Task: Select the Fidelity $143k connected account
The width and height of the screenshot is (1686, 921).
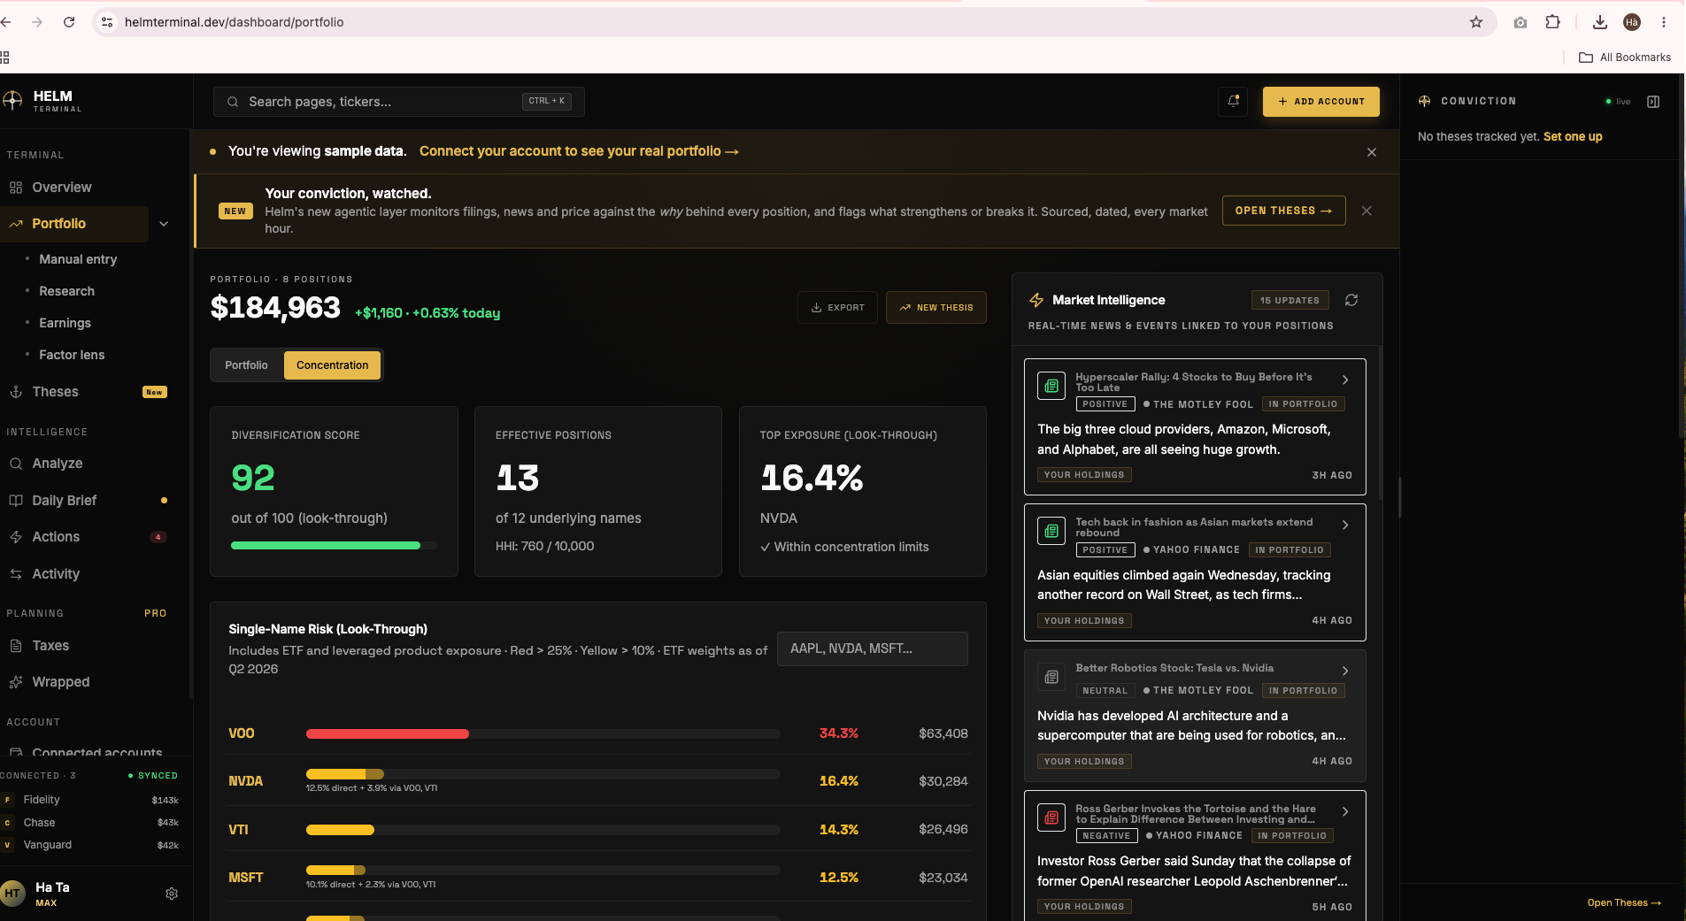Action: coord(91,800)
